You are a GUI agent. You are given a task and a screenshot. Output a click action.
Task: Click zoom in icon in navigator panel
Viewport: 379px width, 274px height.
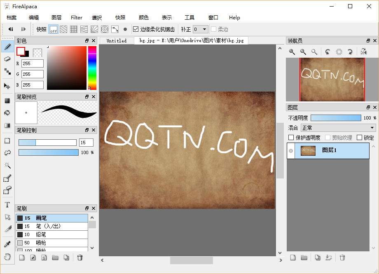click(x=292, y=52)
